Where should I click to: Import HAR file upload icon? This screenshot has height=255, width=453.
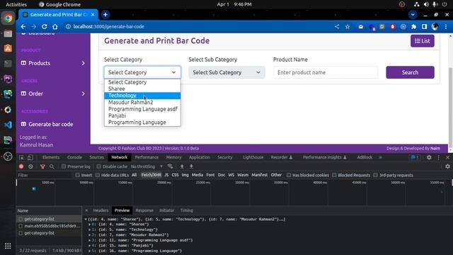pos(182,166)
